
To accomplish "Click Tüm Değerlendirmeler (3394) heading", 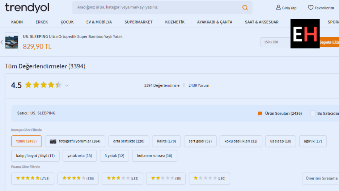I will [45, 66].
